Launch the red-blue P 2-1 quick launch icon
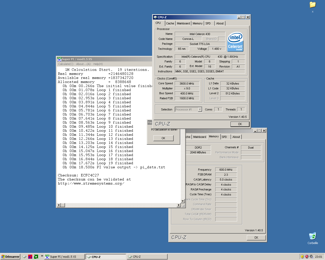The height and width of the screenshot is (260, 325). coord(30,257)
